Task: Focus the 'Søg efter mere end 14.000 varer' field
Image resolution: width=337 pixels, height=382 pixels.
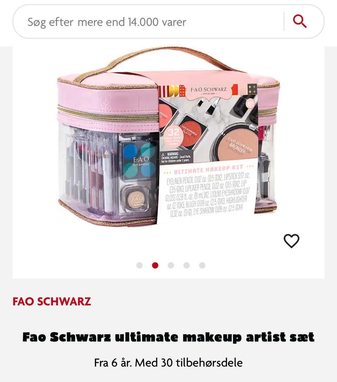Action: (148, 22)
